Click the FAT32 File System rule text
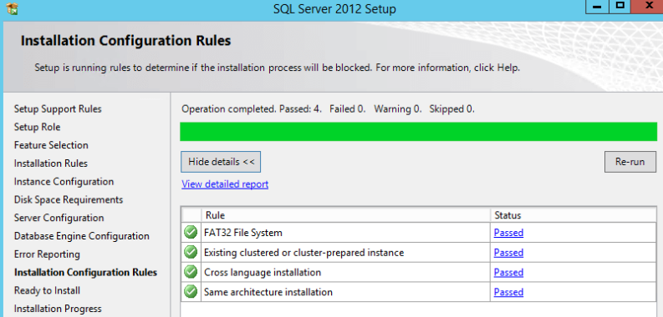Viewport: 663px width, 317px height. 243,233
